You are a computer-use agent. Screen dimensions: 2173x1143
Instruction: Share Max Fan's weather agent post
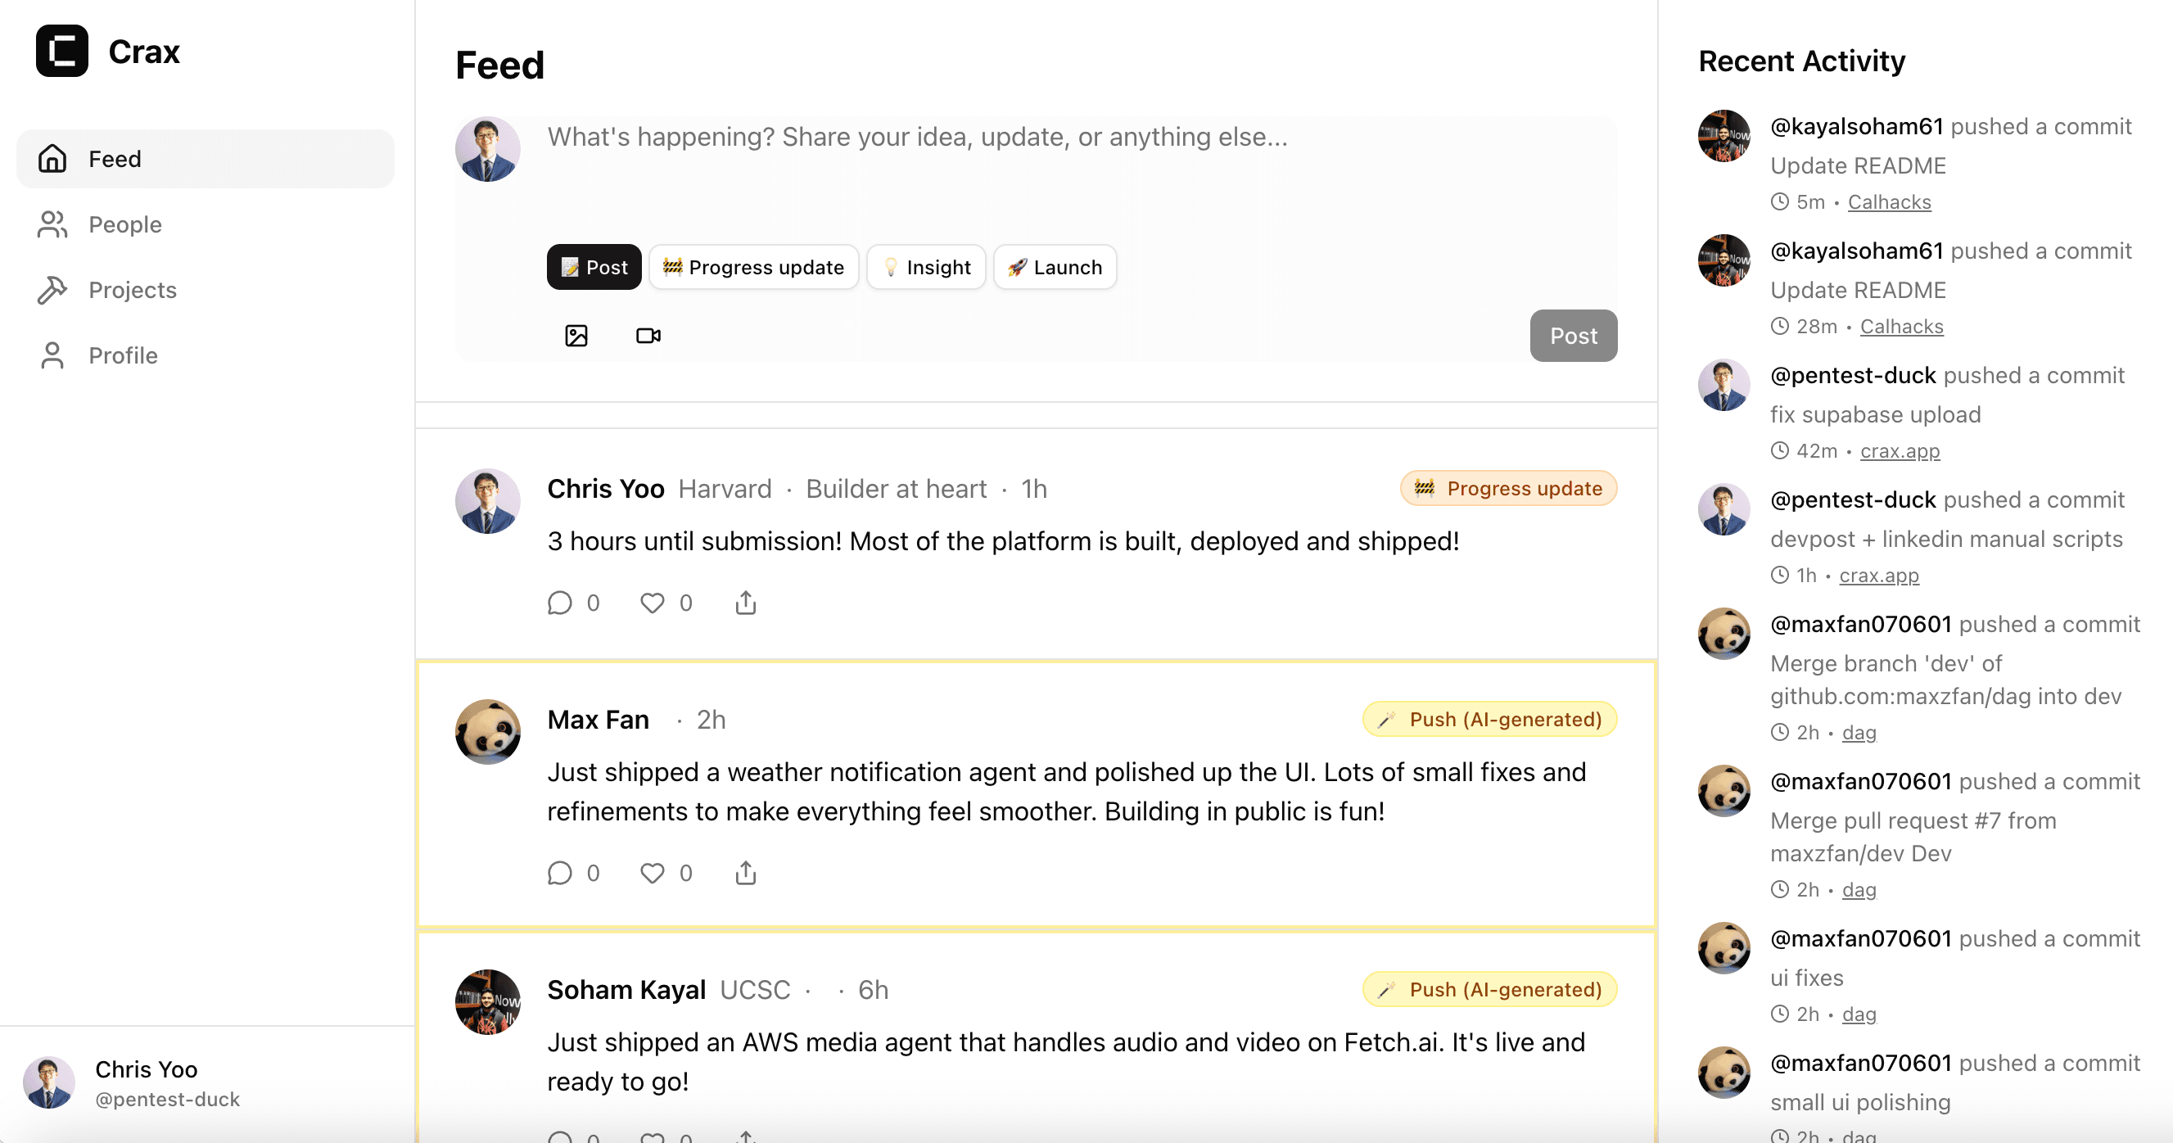coord(746,873)
